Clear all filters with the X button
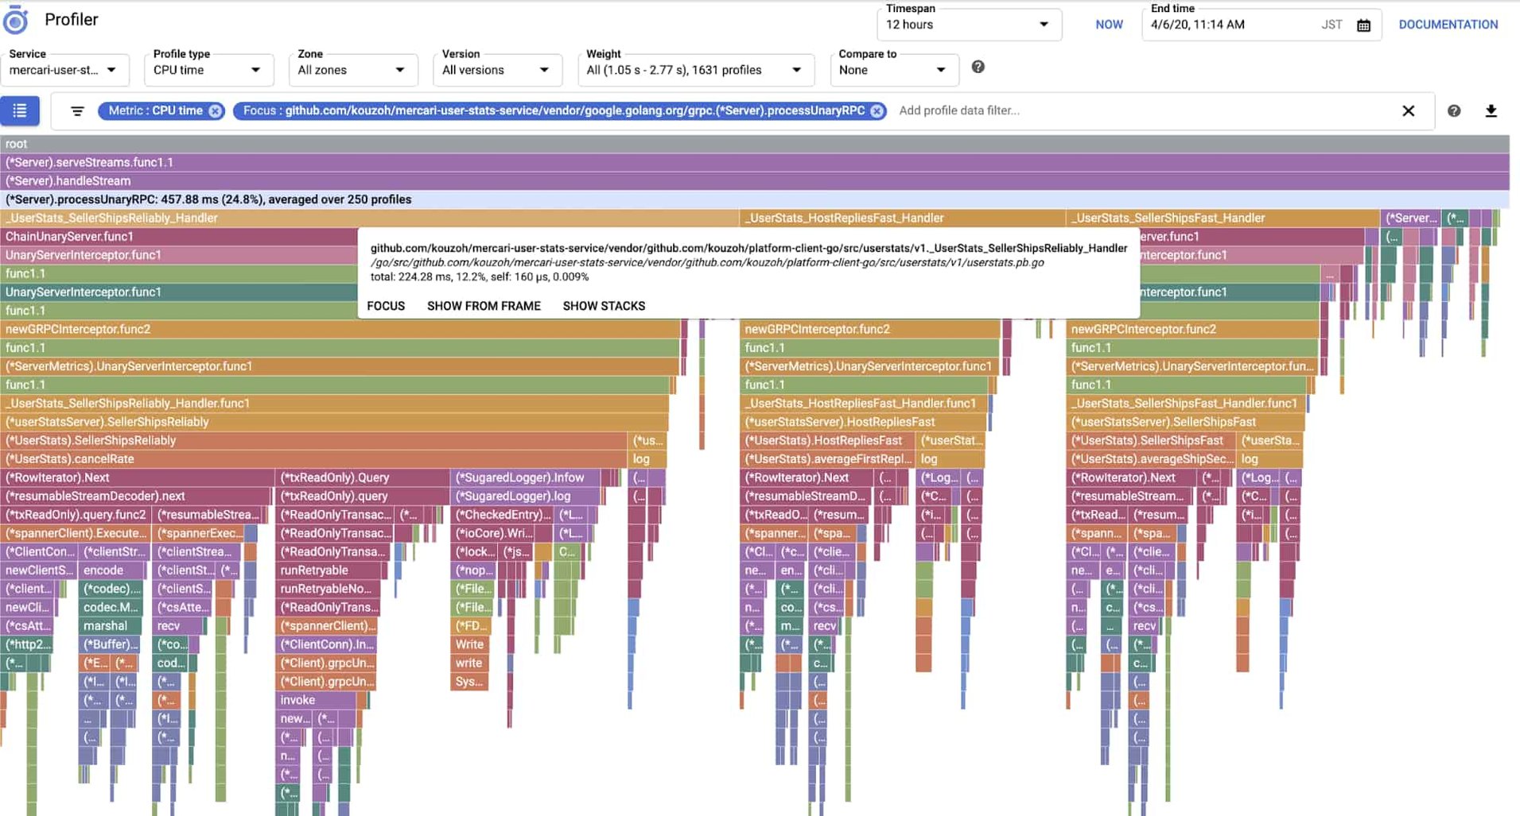This screenshot has width=1520, height=816. (1409, 110)
